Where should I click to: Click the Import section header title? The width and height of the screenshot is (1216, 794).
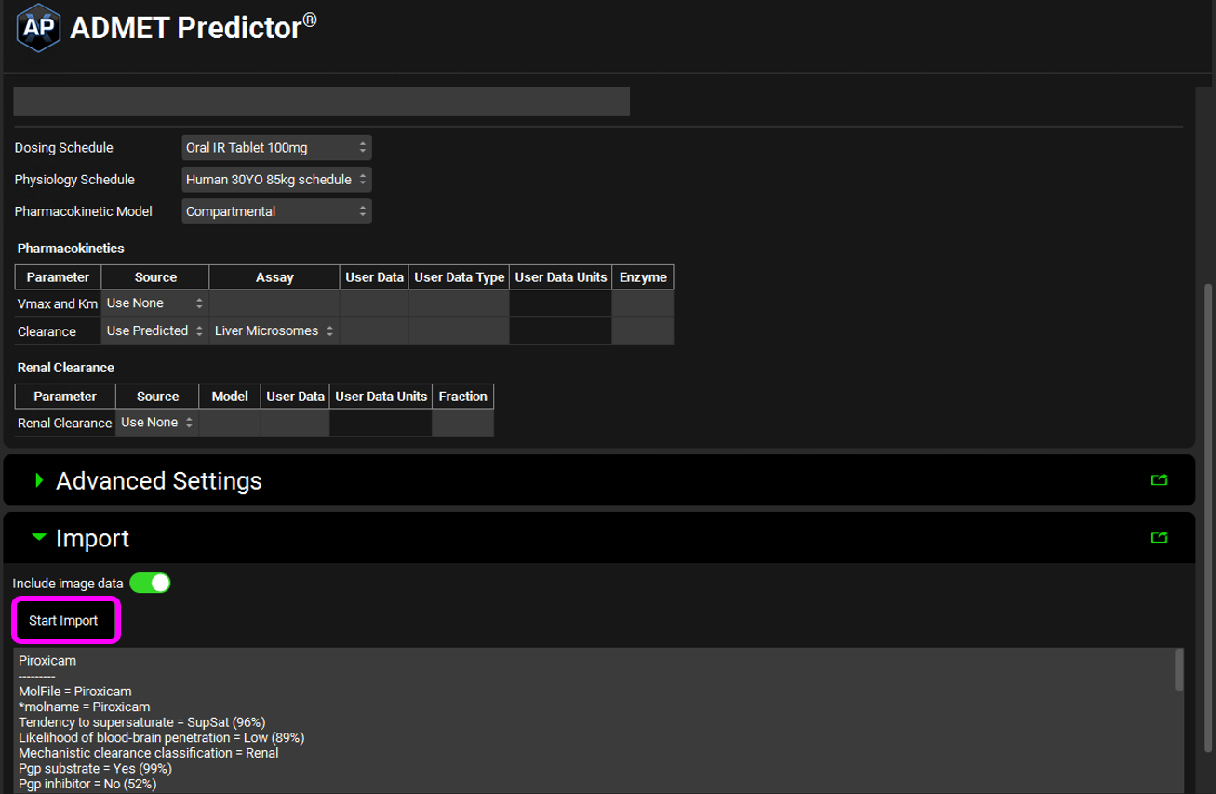click(92, 539)
